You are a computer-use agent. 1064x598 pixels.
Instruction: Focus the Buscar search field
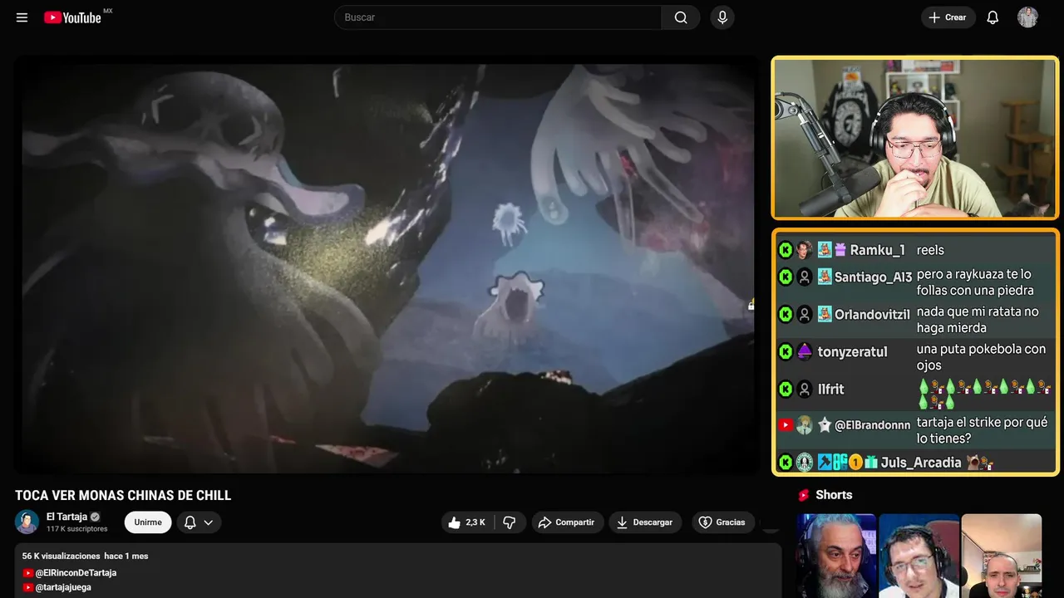point(498,17)
